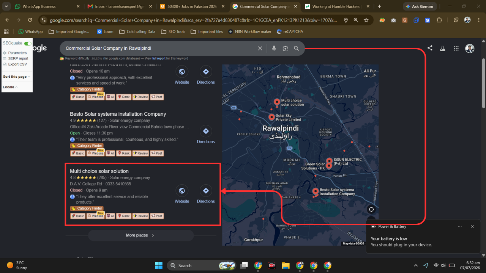Viewport: 486px width, 273px height.
Task: Expand the Sort this page section
Action: (x=16, y=77)
